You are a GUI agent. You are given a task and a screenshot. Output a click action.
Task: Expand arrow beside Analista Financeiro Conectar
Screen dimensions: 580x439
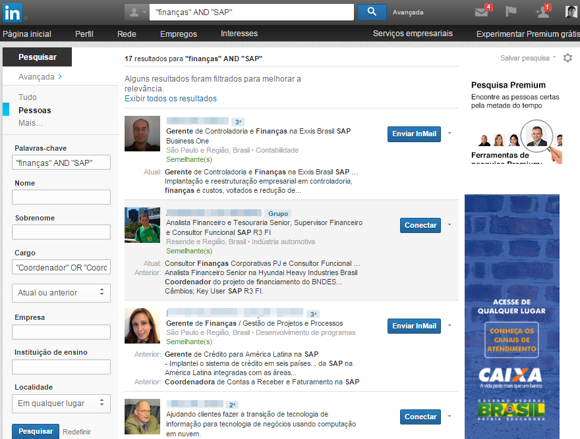(x=449, y=224)
